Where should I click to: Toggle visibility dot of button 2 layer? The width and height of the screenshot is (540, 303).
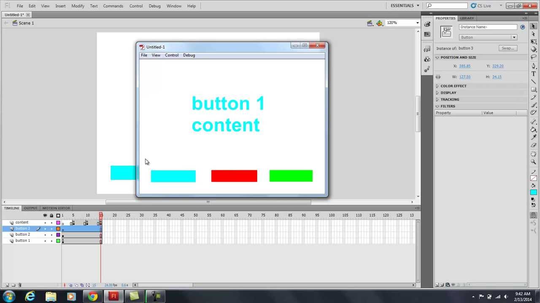[x=45, y=235]
